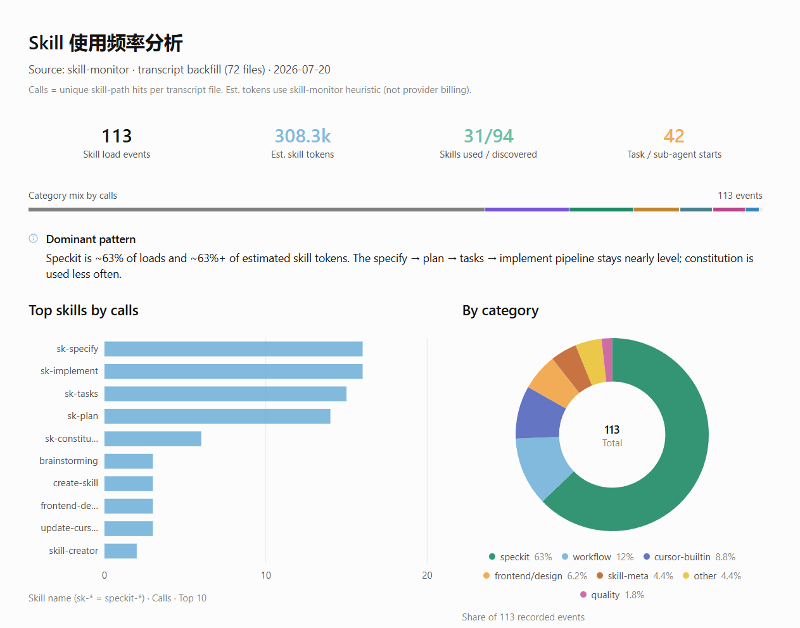This screenshot has height=628, width=800.
Task: Click the orange-brown segment of category mix bar
Action: (656, 210)
